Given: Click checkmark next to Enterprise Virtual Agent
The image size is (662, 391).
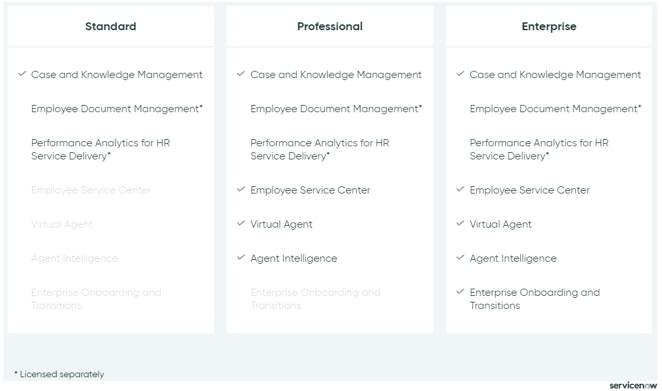Looking at the screenshot, I should [x=460, y=223].
